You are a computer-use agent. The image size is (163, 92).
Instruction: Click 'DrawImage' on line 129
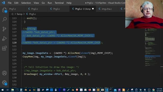(30, 74)
